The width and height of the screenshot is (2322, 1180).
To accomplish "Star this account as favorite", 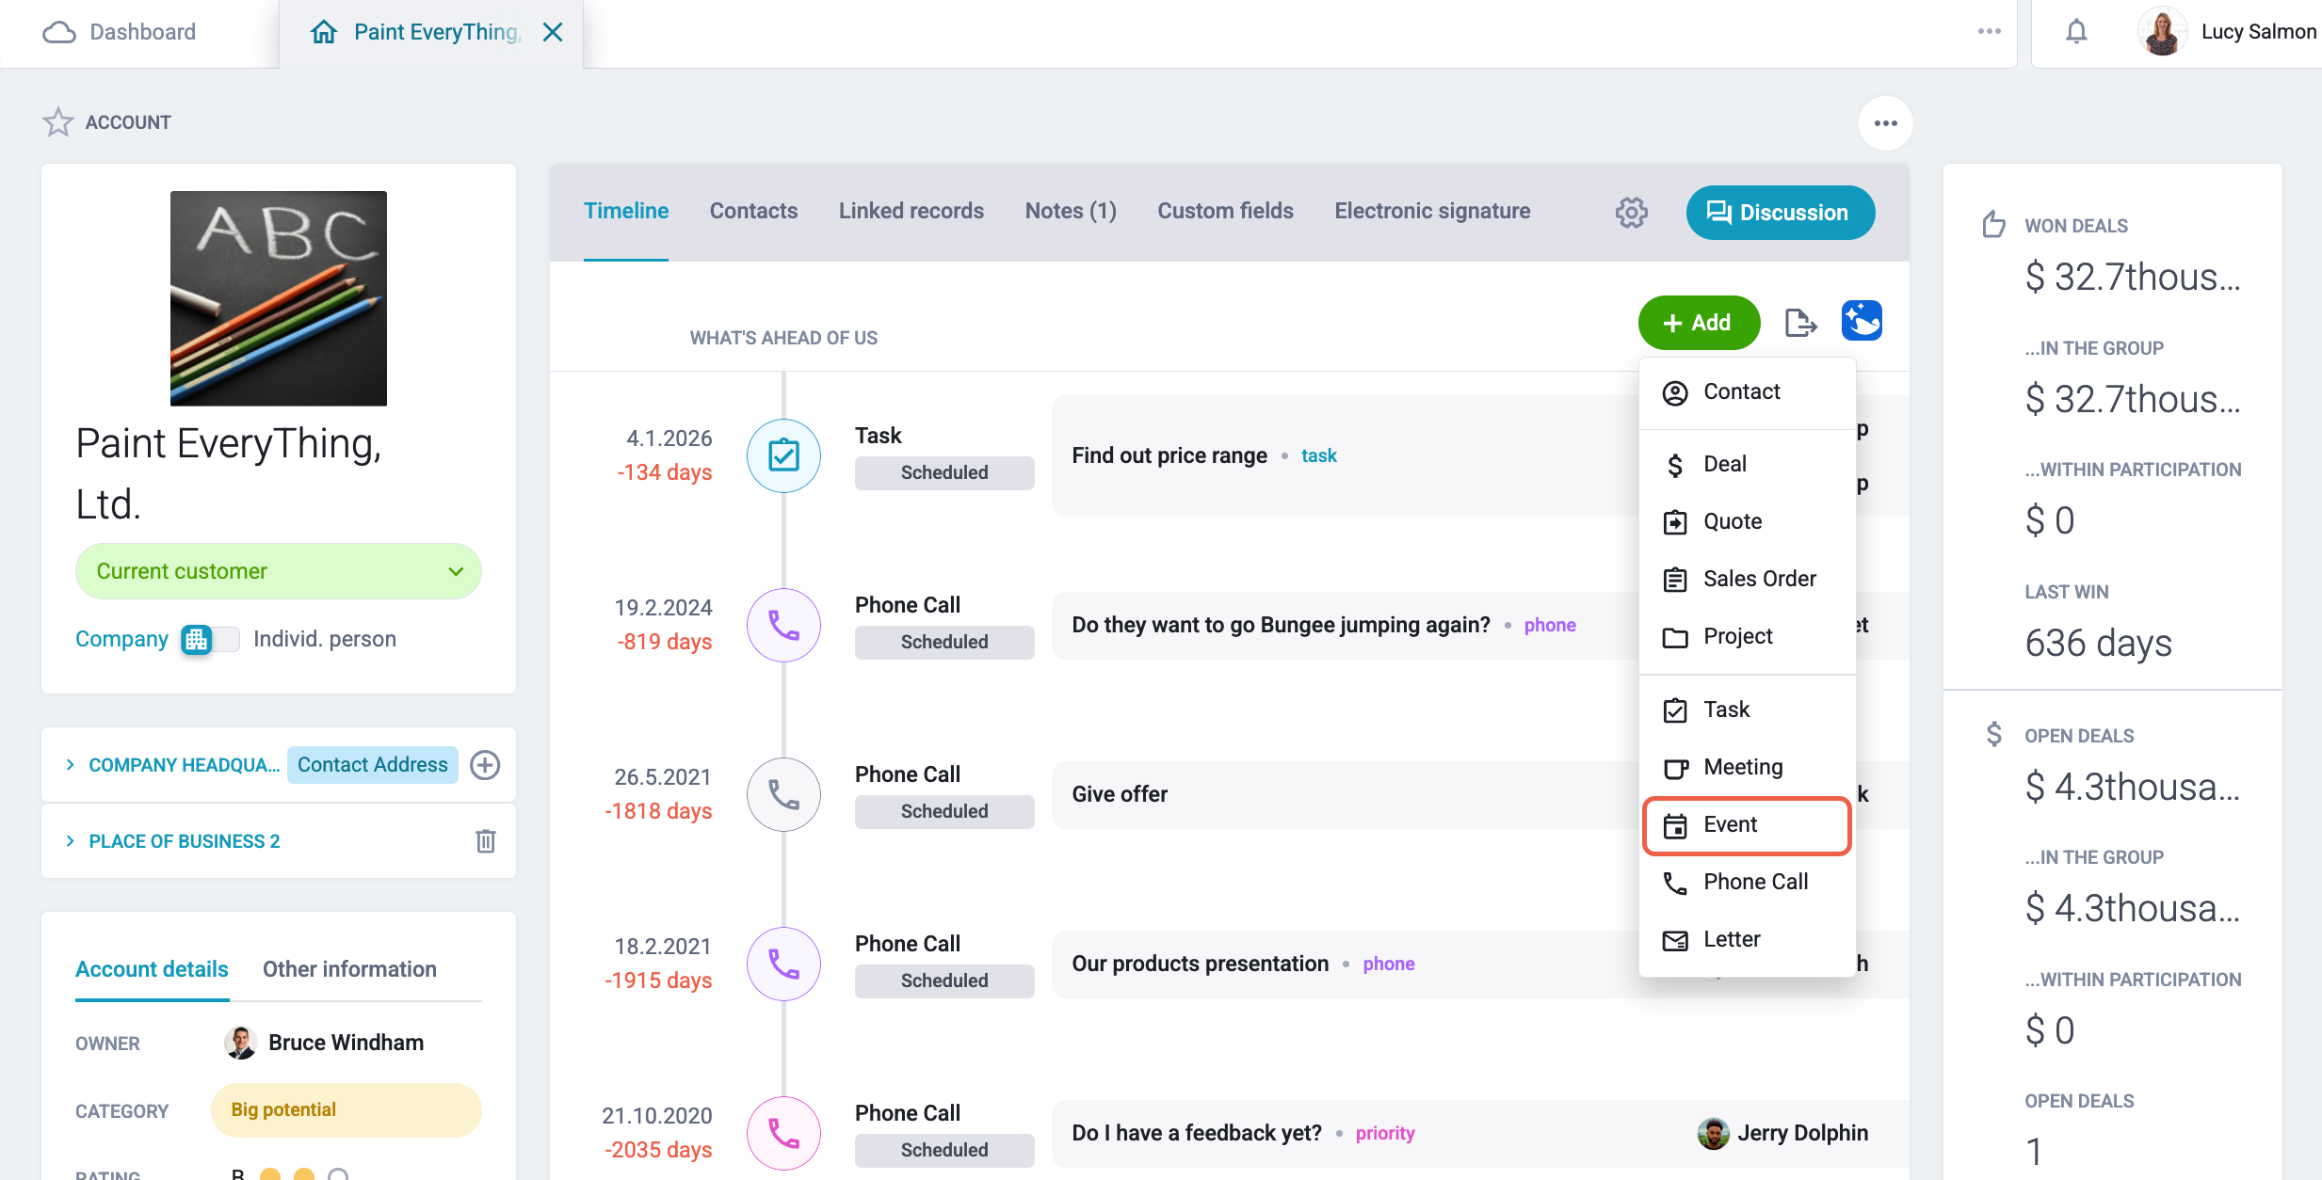I will tap(57, 122).
